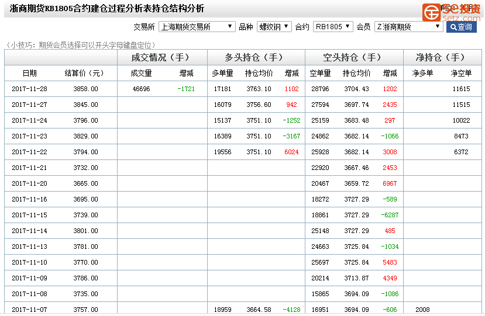The image size is (485, 316).
Task: Open the 会员 dropdown Z浙商期货
Action: pos(408,27)
